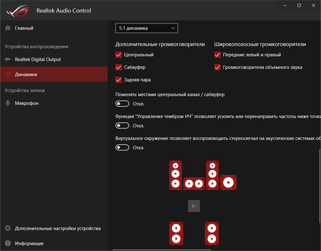Click the front right speaker icon
The height and width of the screenshot is (251, 321).
[212, 175]
